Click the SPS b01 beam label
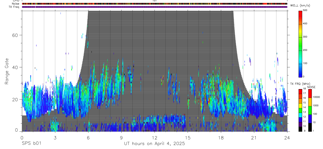This screenshot has height=149, width=323. (x=31, y=143)
